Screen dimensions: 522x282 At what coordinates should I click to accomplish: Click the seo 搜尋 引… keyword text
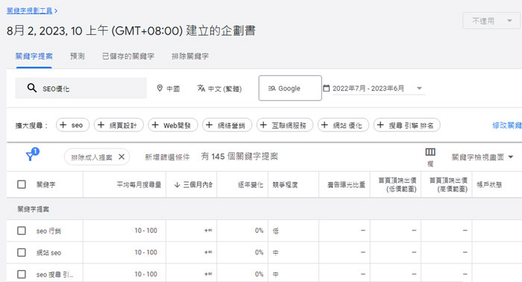click(54, 275)
